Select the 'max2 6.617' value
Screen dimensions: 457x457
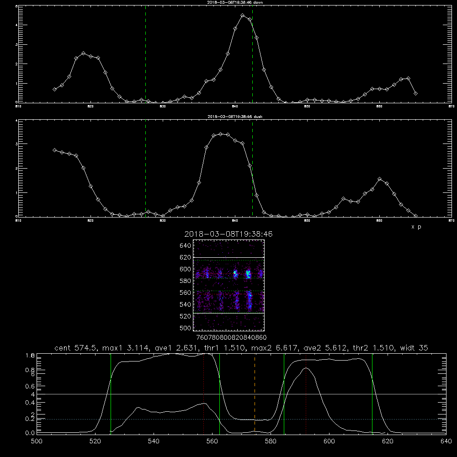point(275,348)
